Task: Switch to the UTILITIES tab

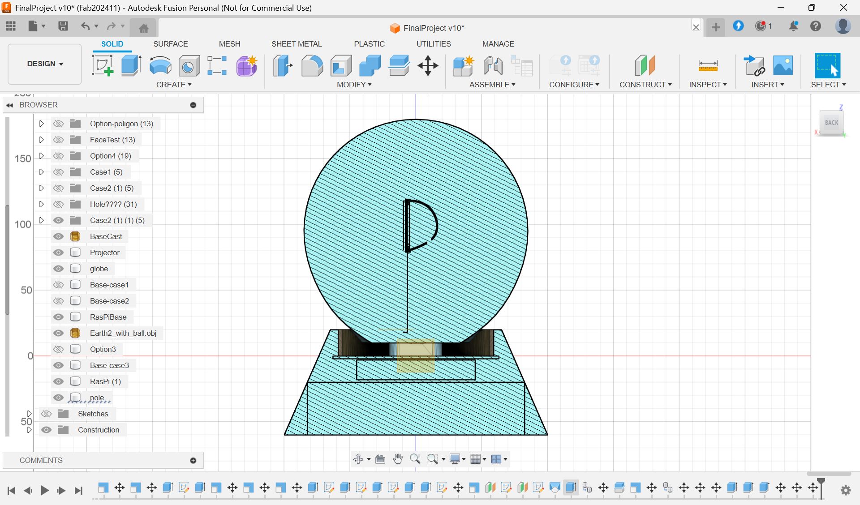Action: pyautogui.click(x=434, y=44)
